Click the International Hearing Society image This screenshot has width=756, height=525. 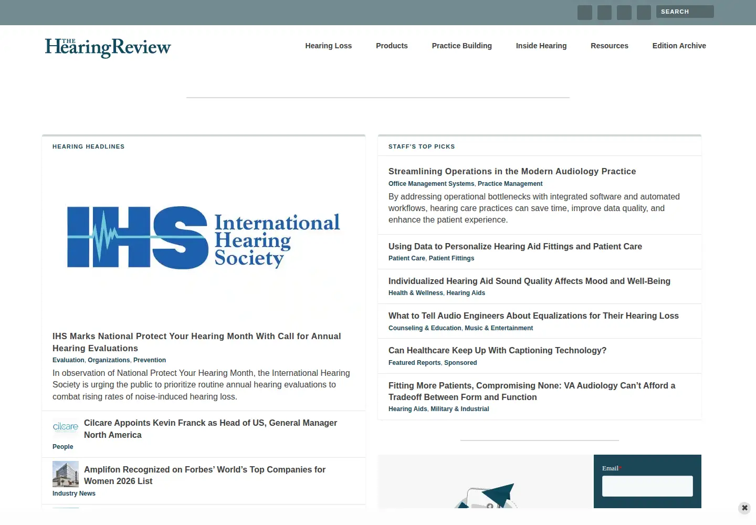point(204,238)
